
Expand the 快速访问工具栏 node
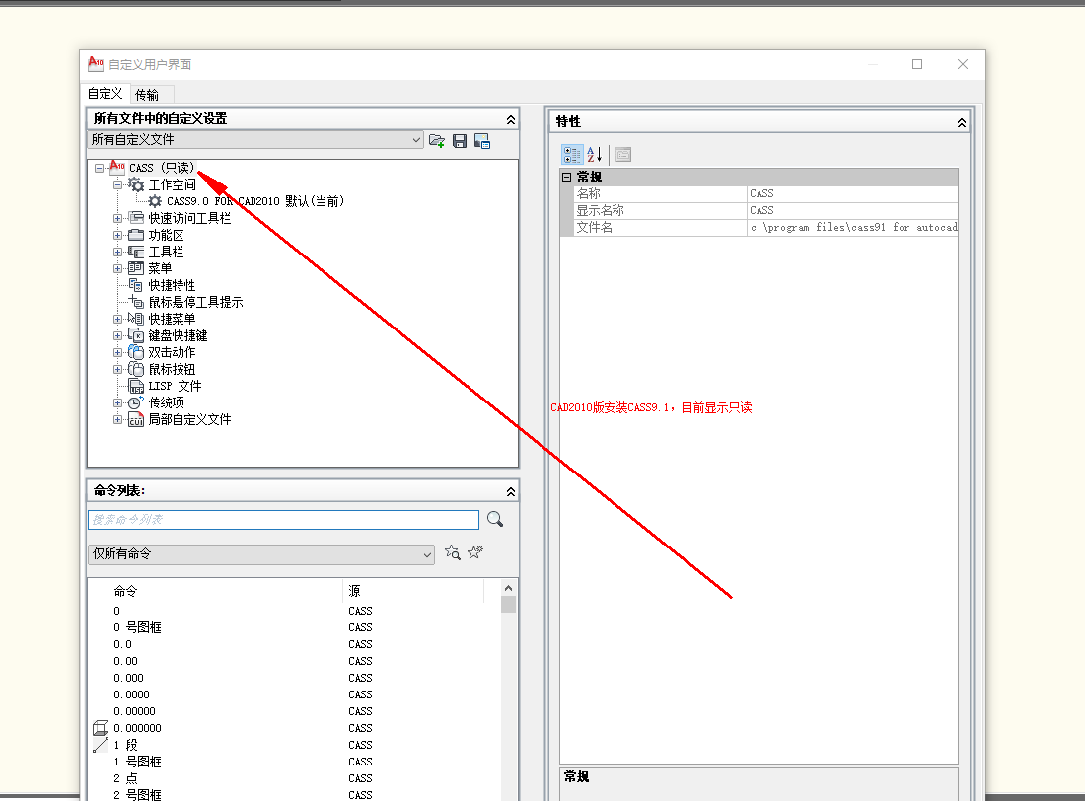(x=117, y=218)
